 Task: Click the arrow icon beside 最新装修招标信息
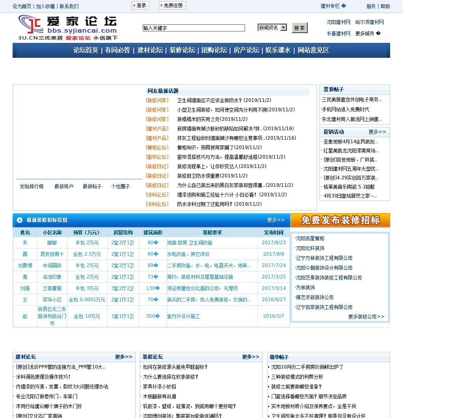click(20, 220)
